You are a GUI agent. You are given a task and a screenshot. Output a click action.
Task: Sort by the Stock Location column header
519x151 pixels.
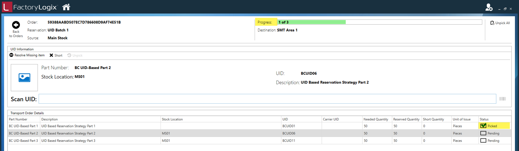coord(172,119)
